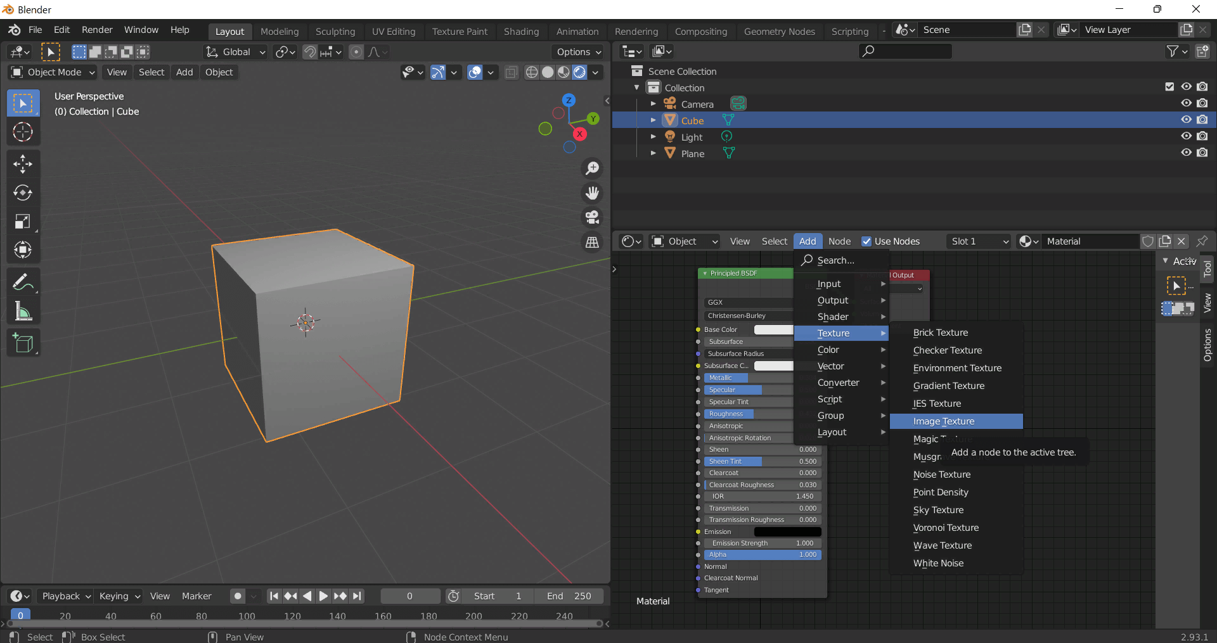Toggle camera view in the viewport
This screenshot has width=1217, height=643.
pos(592,217)
